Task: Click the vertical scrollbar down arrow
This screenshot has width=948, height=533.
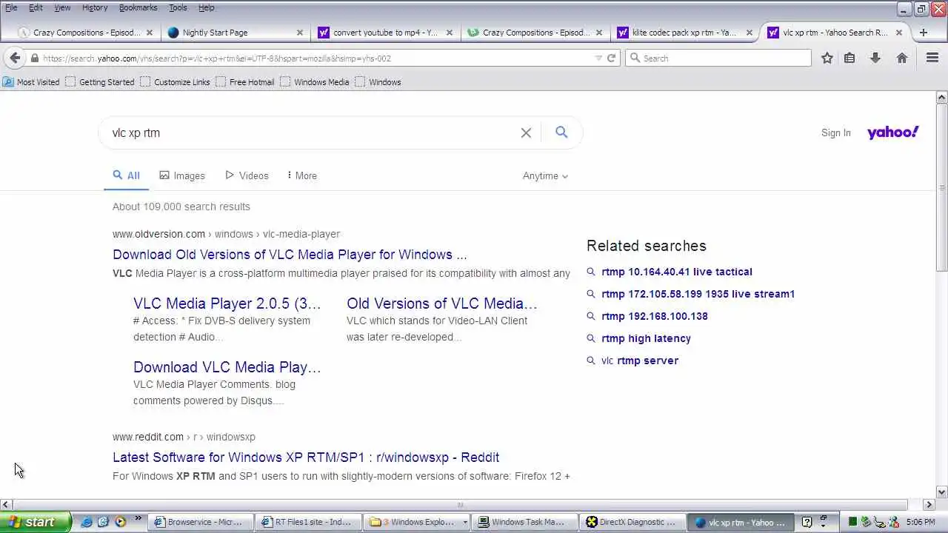Action: click(x=941, y=492)
